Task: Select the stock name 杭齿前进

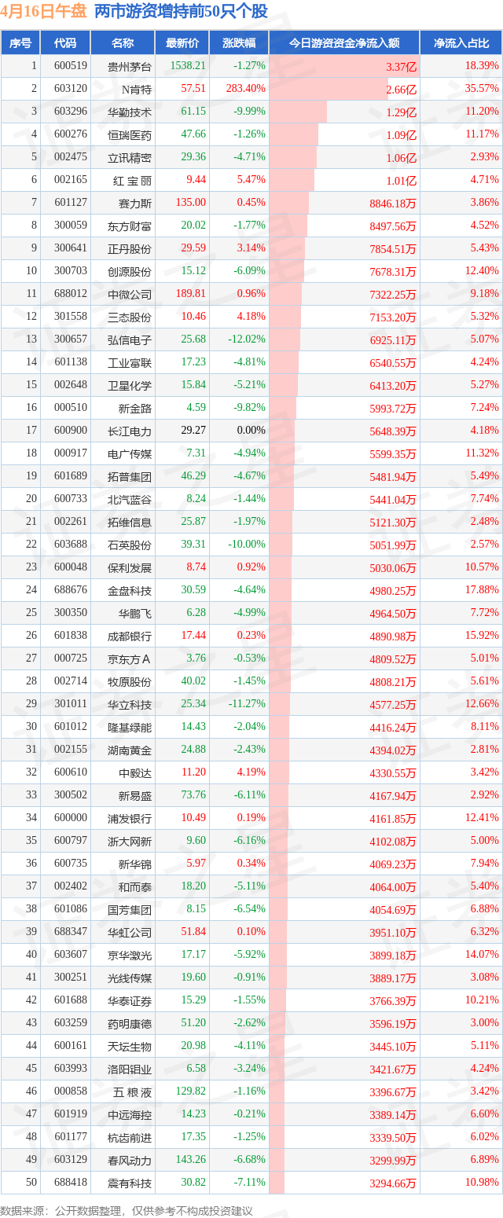Action: pos(130,1137)
